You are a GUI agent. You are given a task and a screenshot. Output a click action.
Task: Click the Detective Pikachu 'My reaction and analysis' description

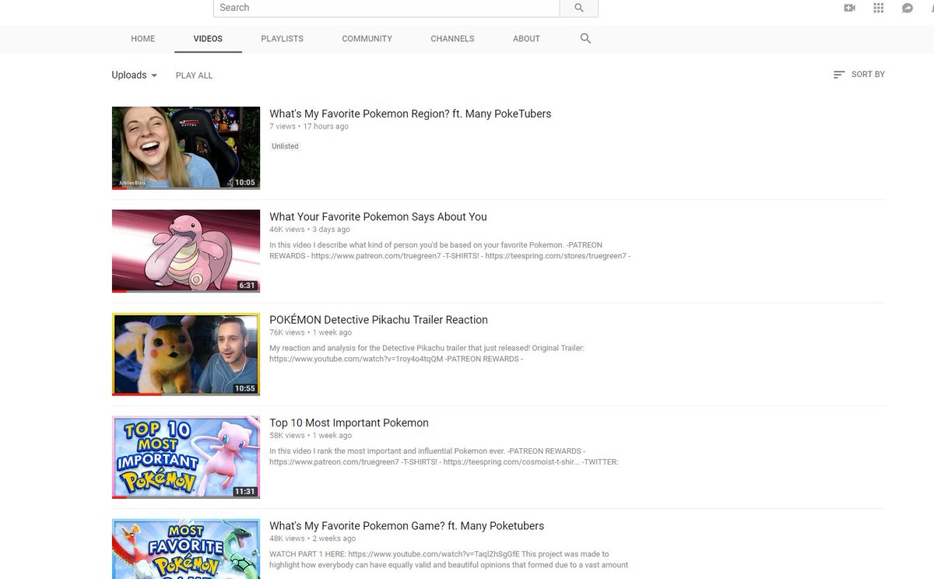click(x=427, y=353)
